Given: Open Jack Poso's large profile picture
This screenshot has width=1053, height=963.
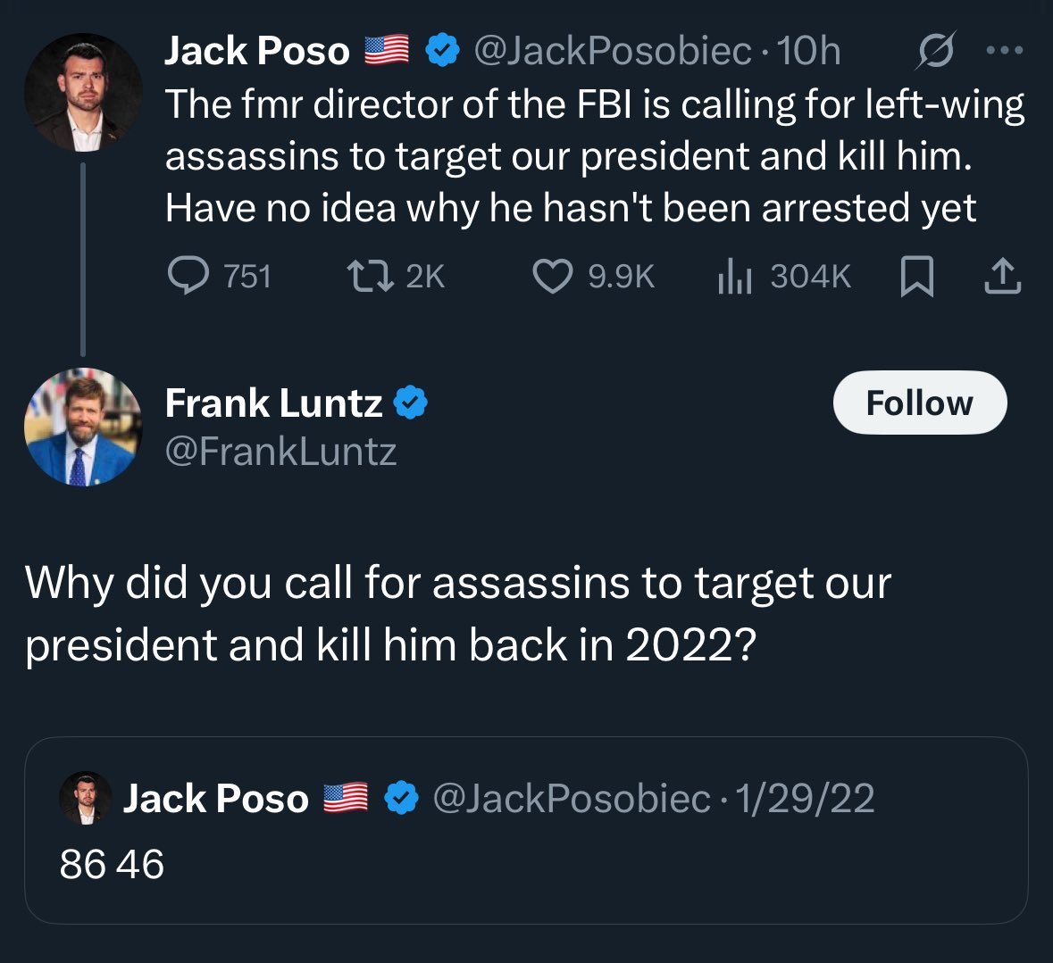Looking at the screenshot, I should (x=83, y=93).
